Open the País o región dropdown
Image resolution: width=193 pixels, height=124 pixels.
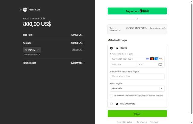(x=137, y=89)
